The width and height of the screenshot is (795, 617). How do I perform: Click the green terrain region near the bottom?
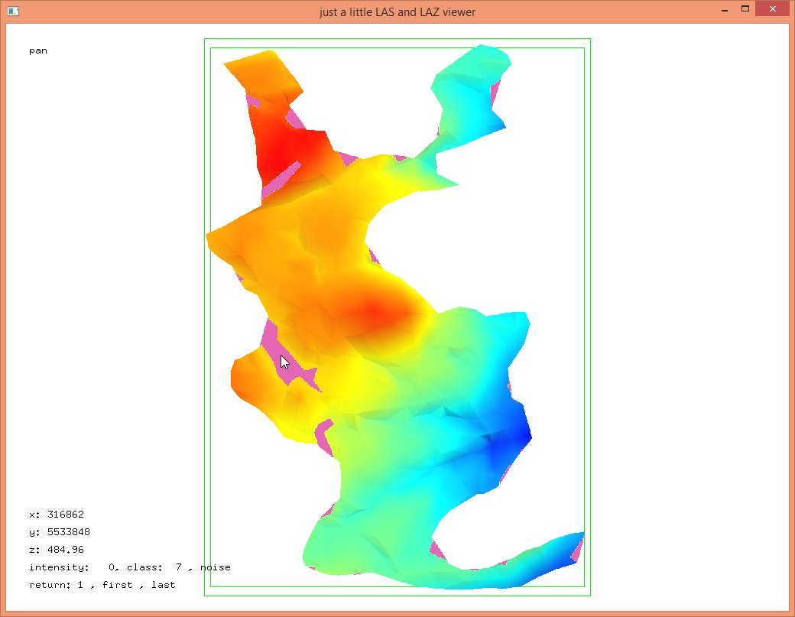pos(359,528)
